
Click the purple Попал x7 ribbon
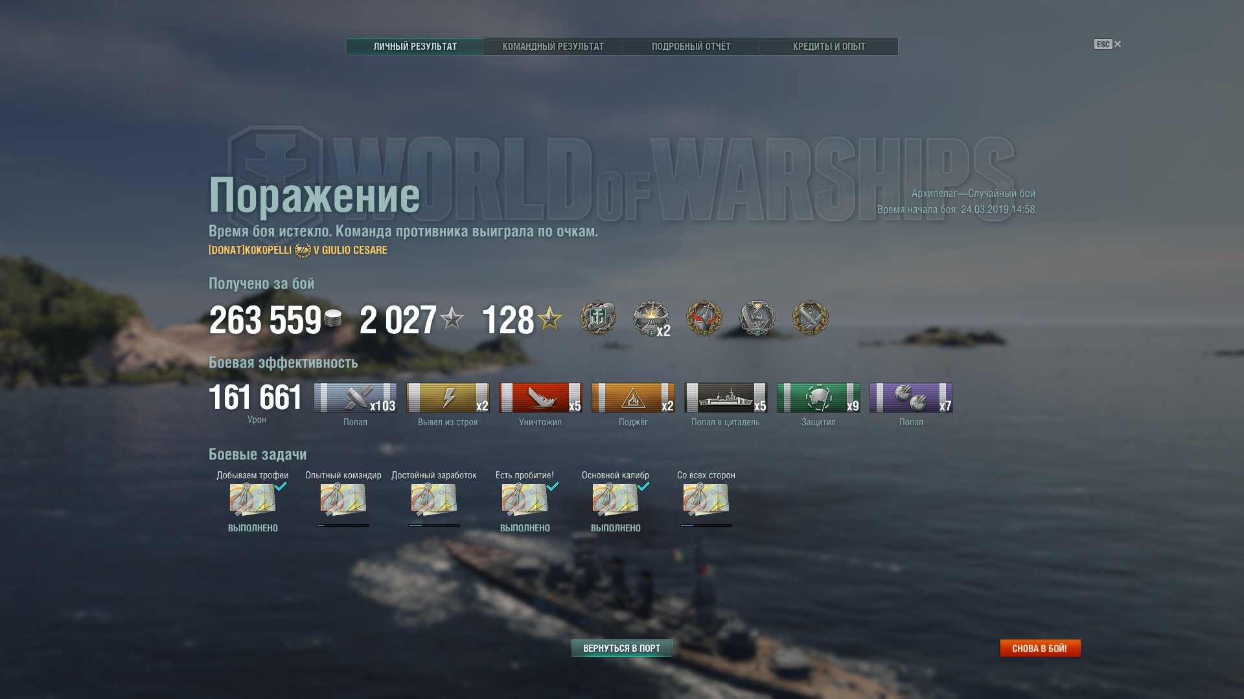tap(911, 397)
